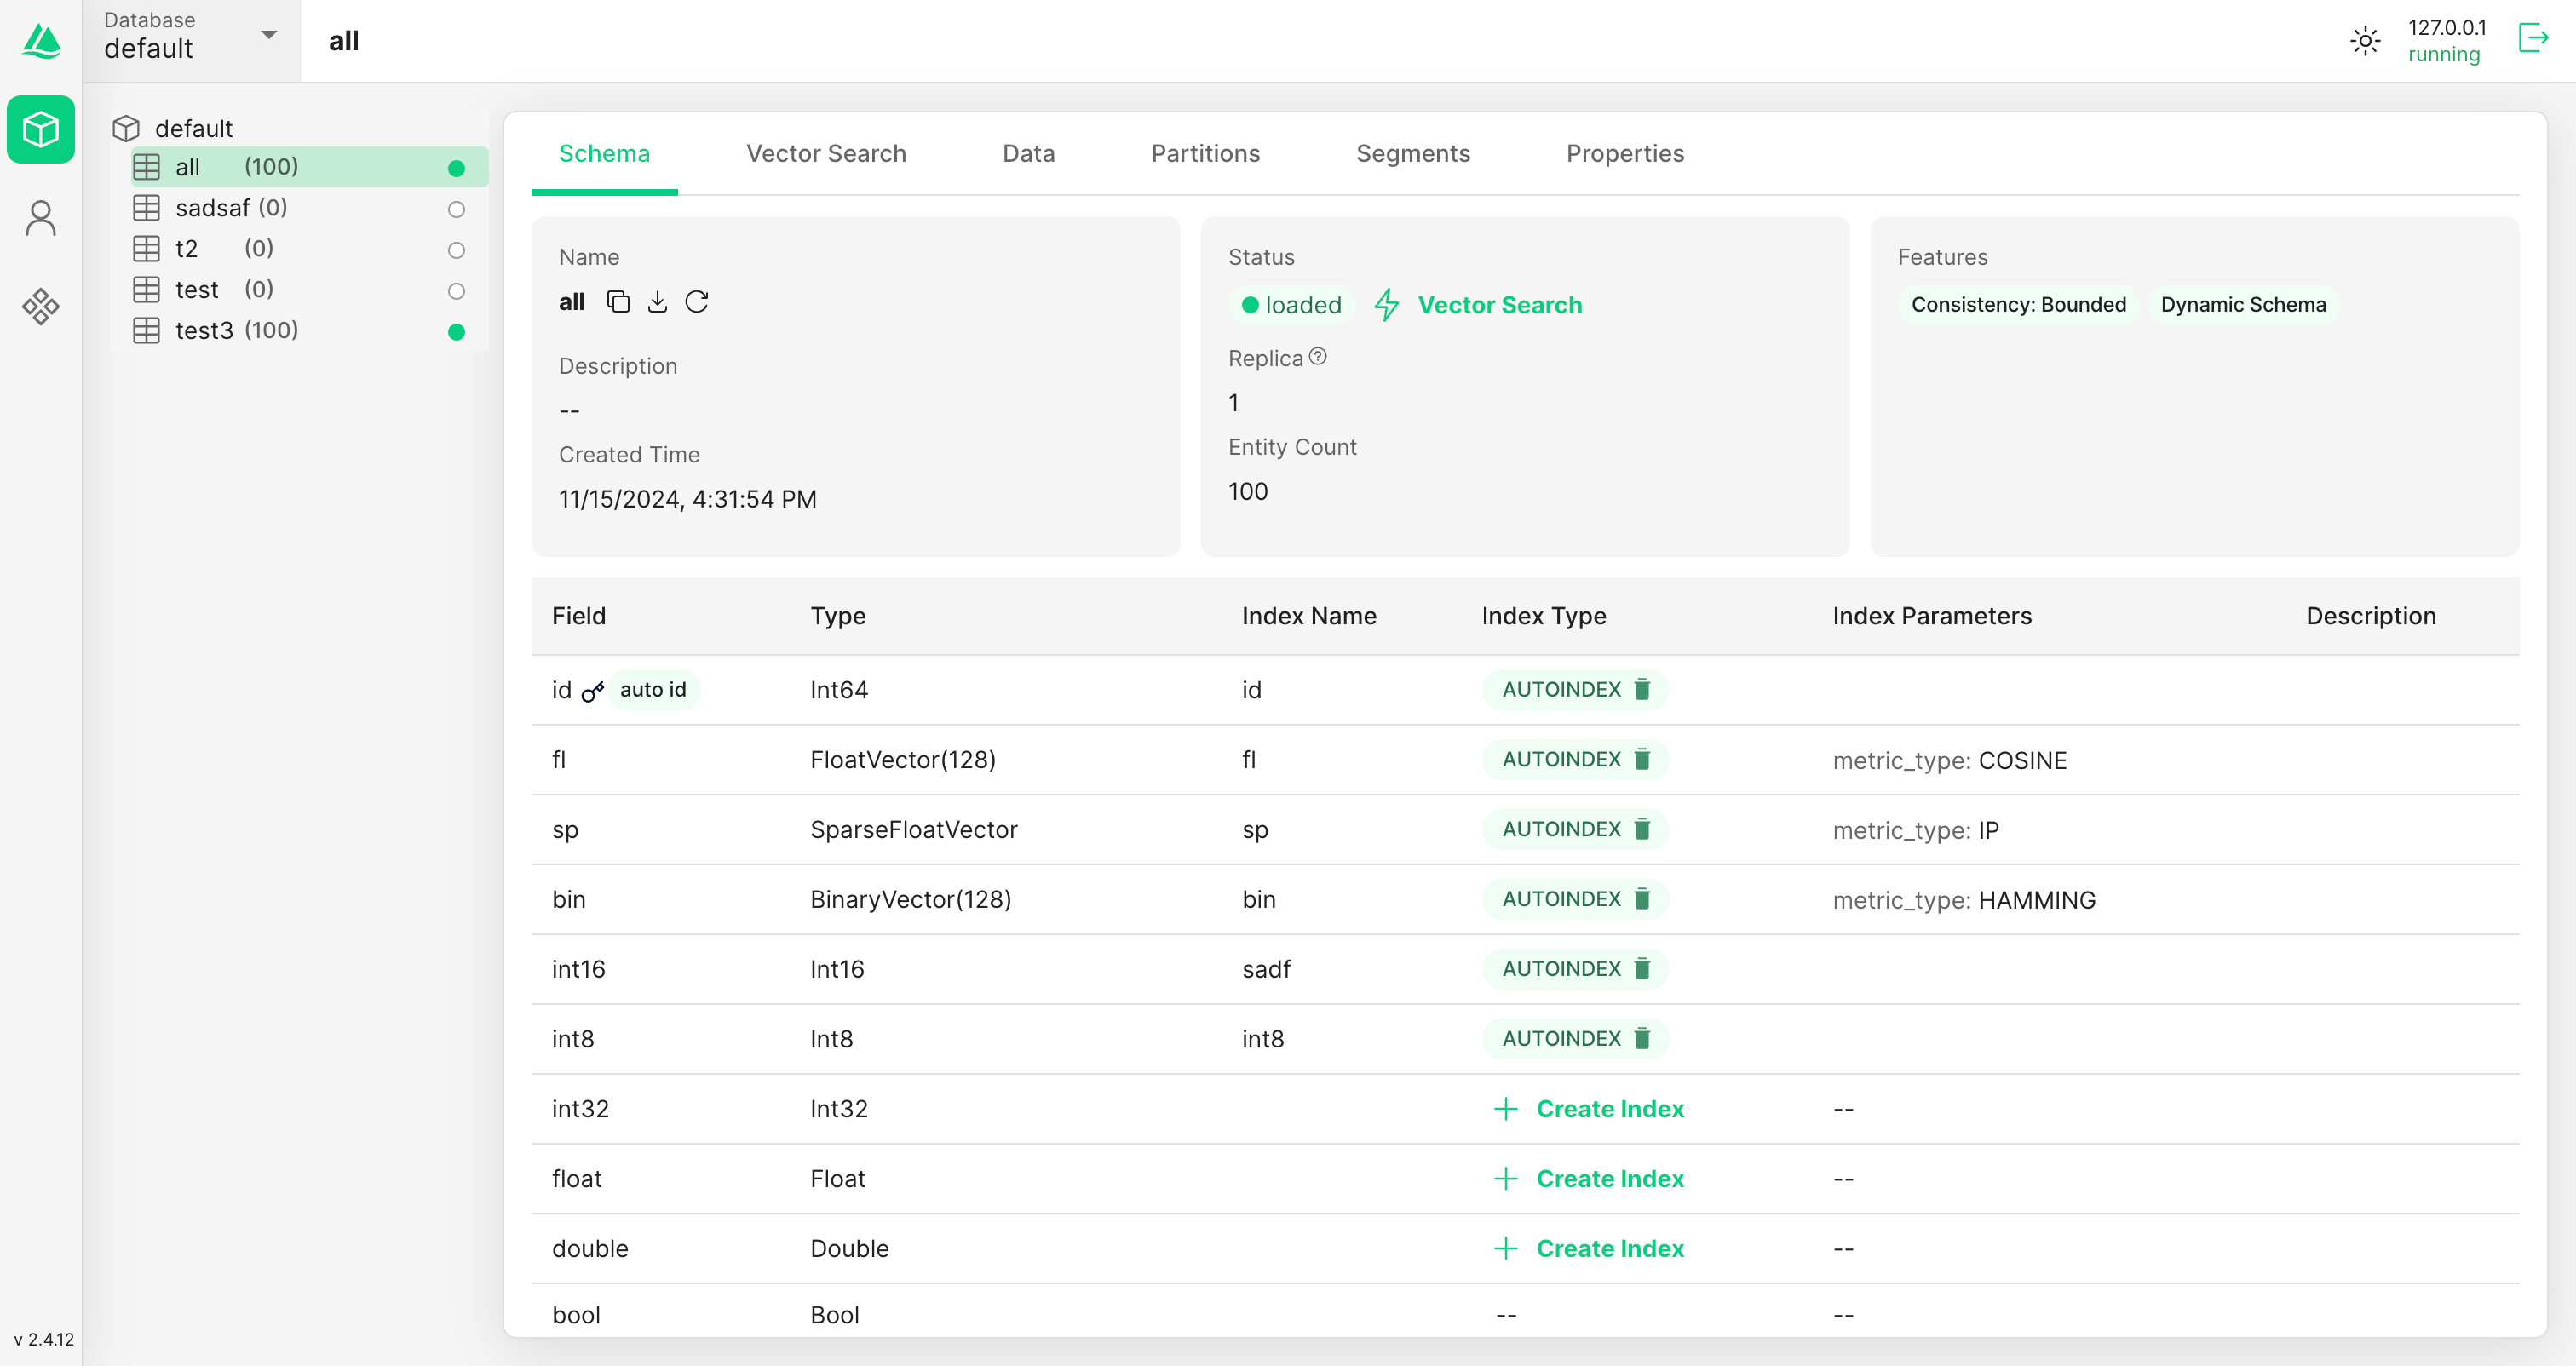Click the logout/disconnect icon
The image size is (2576, 1366).
point(2533,39)
